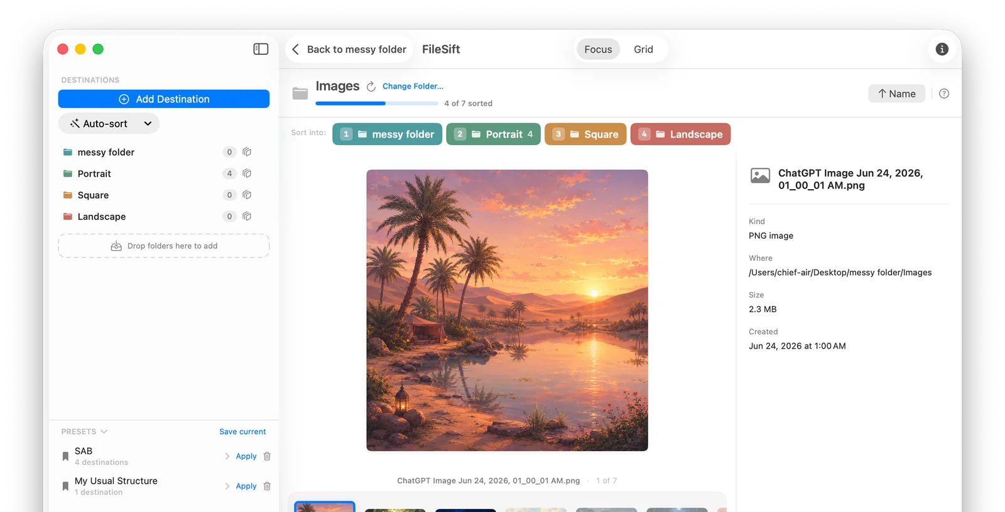Apply My Usual Structure preset
This screenshot has height=512, width=1005.
tap(246, 486)
